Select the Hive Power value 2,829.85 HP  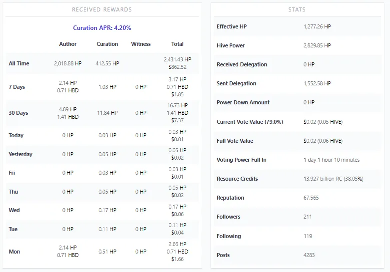coord(317,45)
